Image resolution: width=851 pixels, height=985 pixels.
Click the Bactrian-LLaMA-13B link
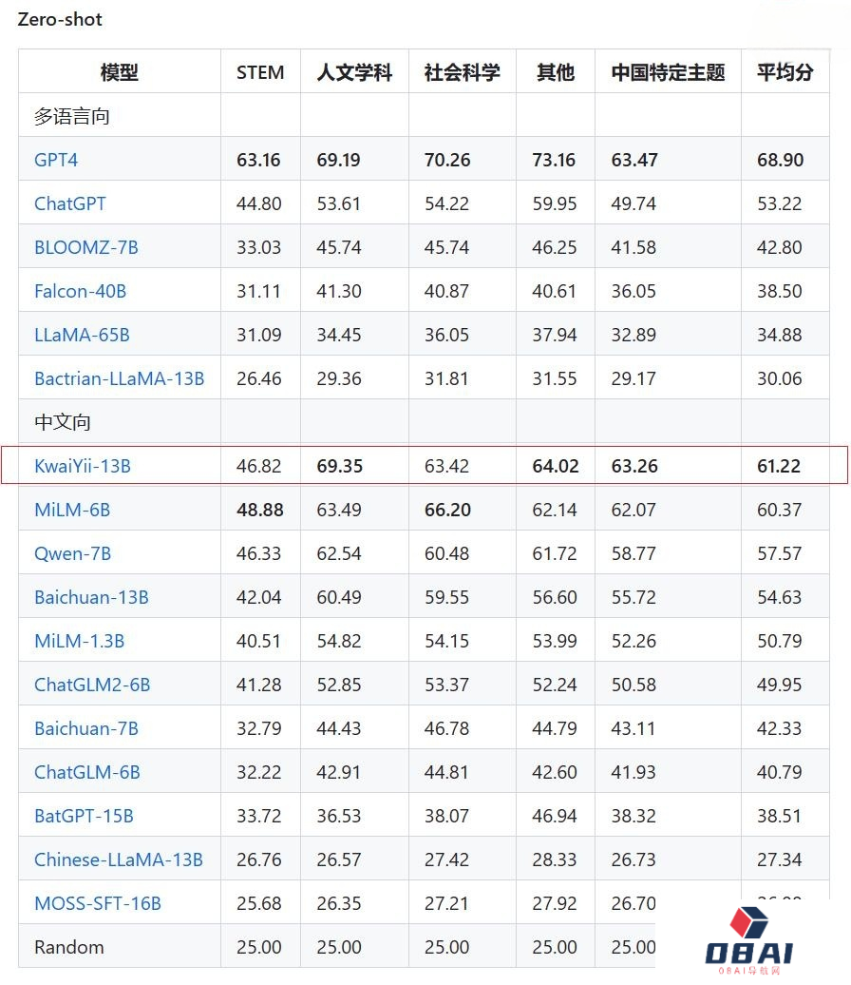[120, 378]
